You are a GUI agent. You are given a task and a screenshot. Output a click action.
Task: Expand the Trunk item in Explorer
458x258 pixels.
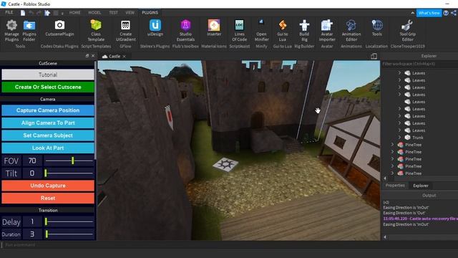coord(399,137)
